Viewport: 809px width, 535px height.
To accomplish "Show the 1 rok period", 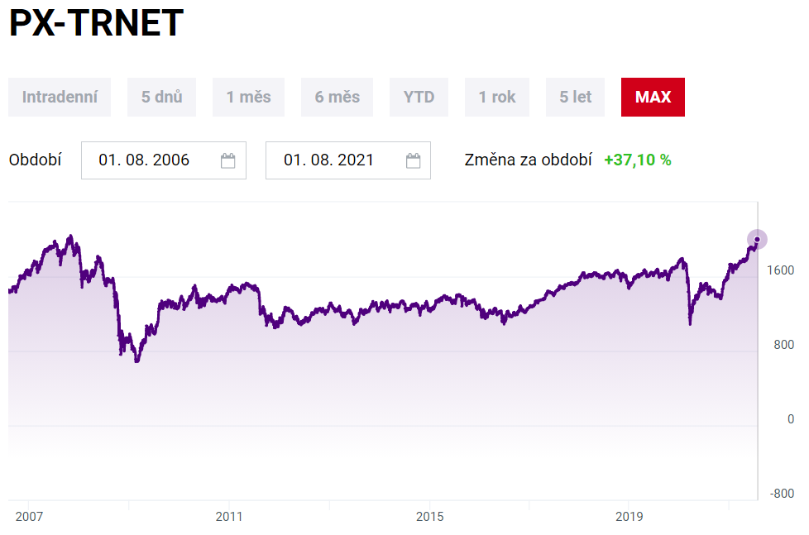I will pos(496,97).
